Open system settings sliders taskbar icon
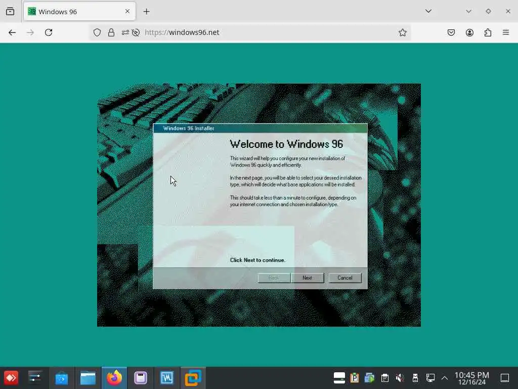Viewport: 518px width, 389px height. (x=35, y=378)
